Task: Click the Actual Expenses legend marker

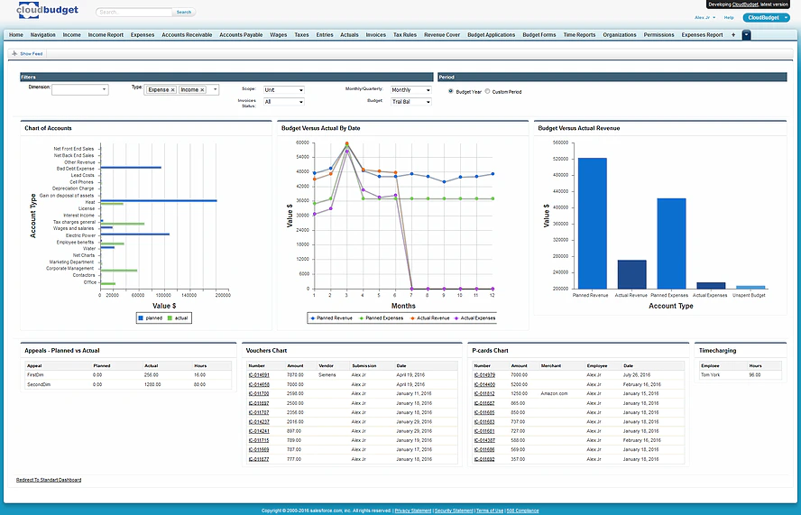Action: click(456, 317)
